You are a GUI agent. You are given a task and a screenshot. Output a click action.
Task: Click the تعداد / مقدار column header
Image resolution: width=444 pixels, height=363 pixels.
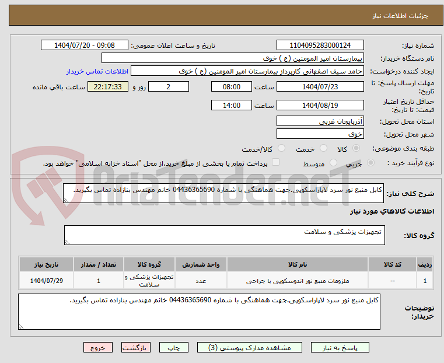(99, 264)
